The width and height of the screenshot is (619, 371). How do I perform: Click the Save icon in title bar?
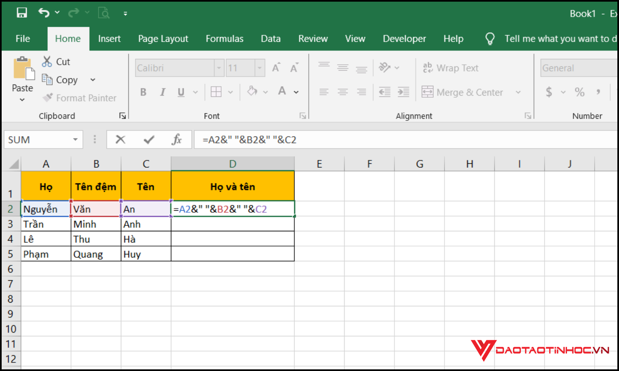22,13
